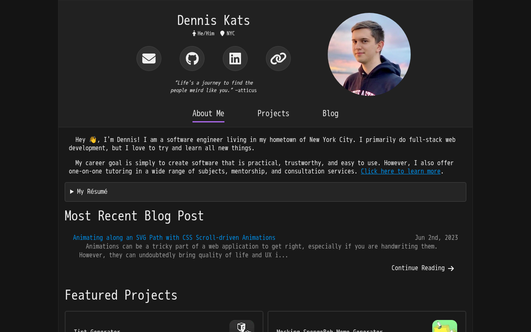Click the atticus quote text
The height and width of the screenshot is (332, 531).
tap(214, 87)
